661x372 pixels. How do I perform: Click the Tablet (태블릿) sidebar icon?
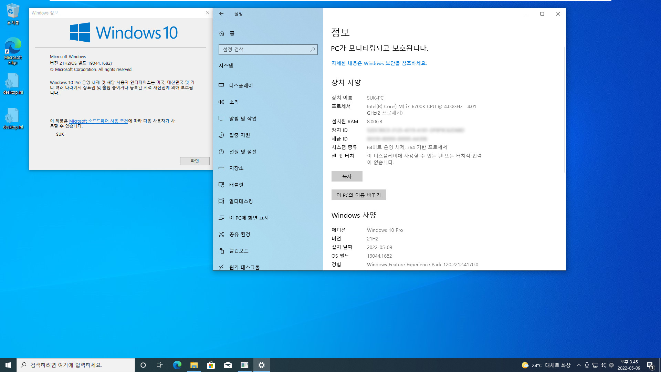221,185
